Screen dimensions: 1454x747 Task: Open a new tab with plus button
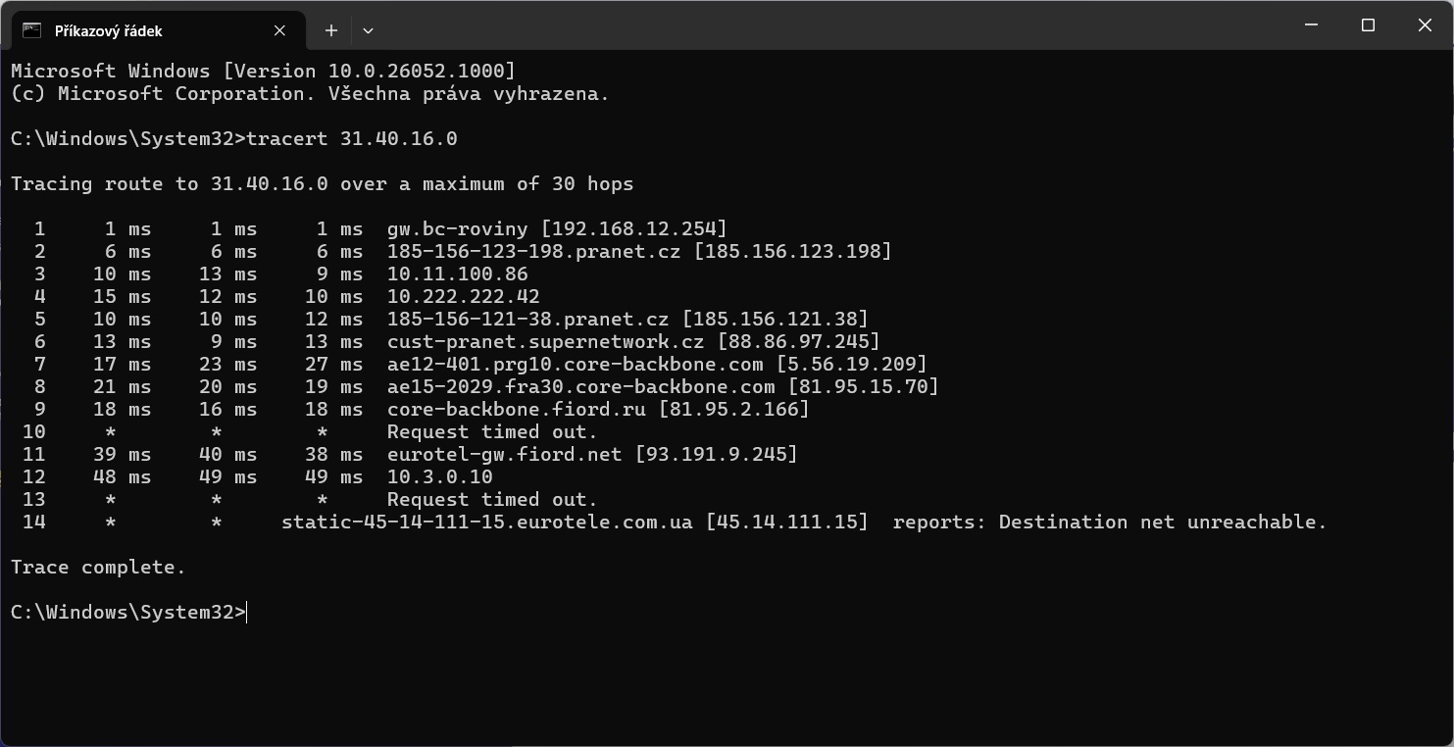[331, 30]
